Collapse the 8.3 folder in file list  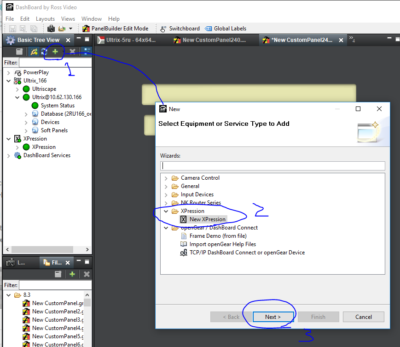click(9, 295)
